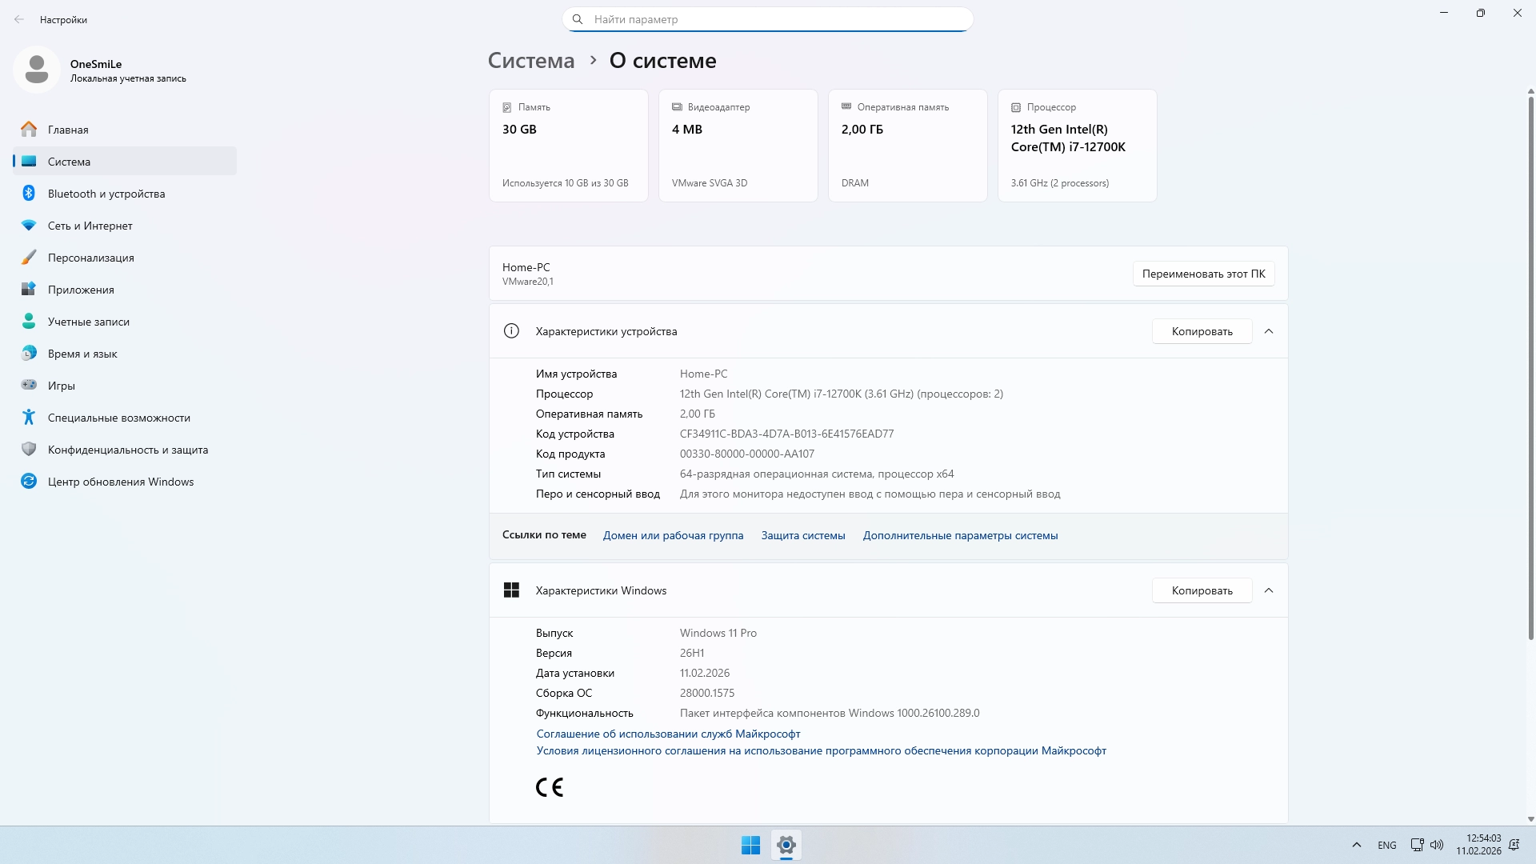Click the Network and Internet wifi icon

tap(29, 226)
